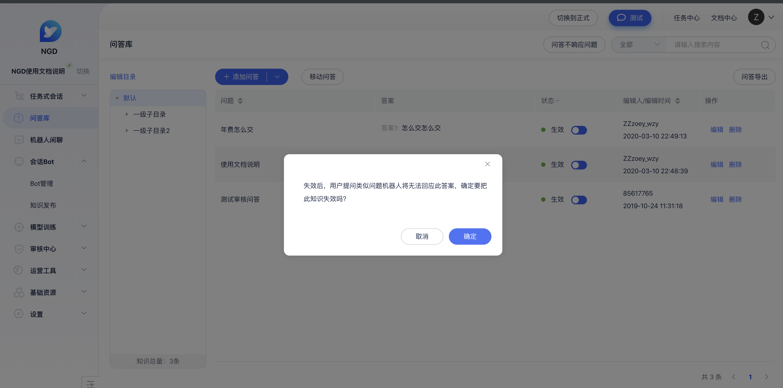783x388 pixels.
Task: Delete the 测试审核问答 row
Action: pos(735,199)
